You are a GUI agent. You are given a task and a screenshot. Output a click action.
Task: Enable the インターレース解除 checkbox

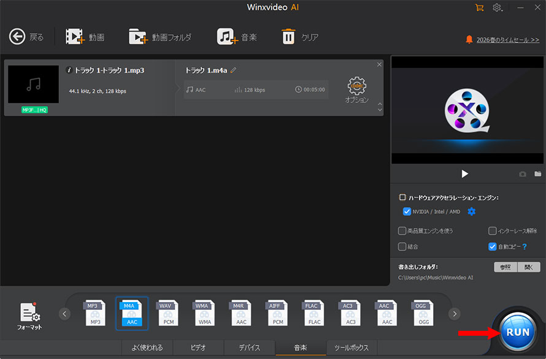pyautogui.click(x=492, y=231)
